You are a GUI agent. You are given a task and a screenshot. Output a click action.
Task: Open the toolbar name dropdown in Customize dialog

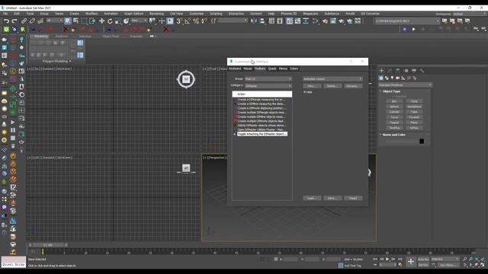coord(332,79)
